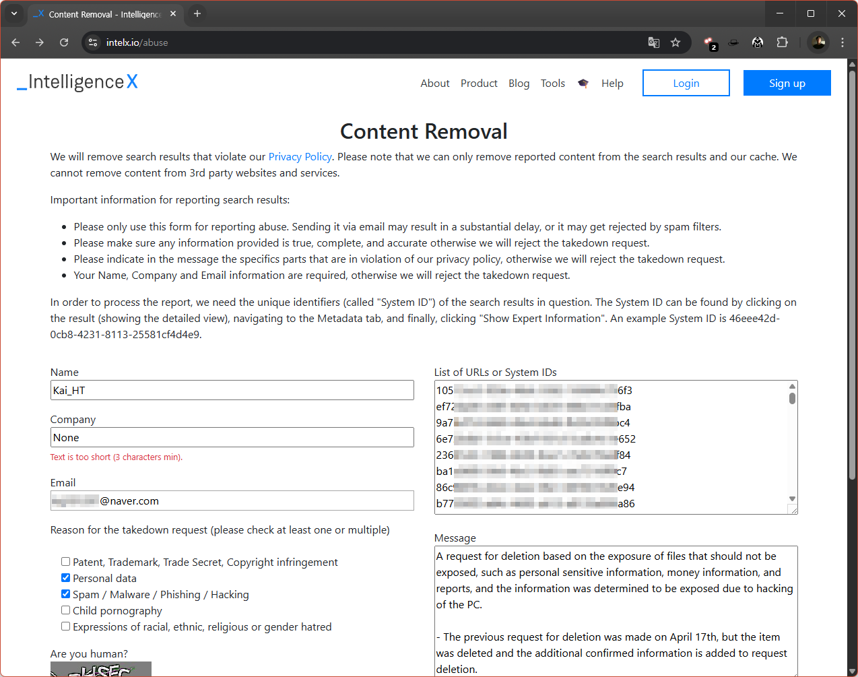
Task: Open the About menu item
Action: coord(435,84)
